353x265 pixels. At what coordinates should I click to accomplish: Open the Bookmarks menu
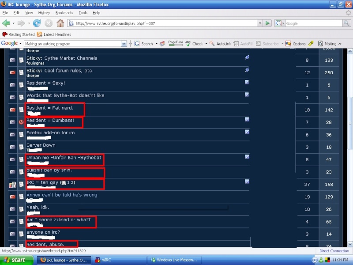(x=64, y=13)
